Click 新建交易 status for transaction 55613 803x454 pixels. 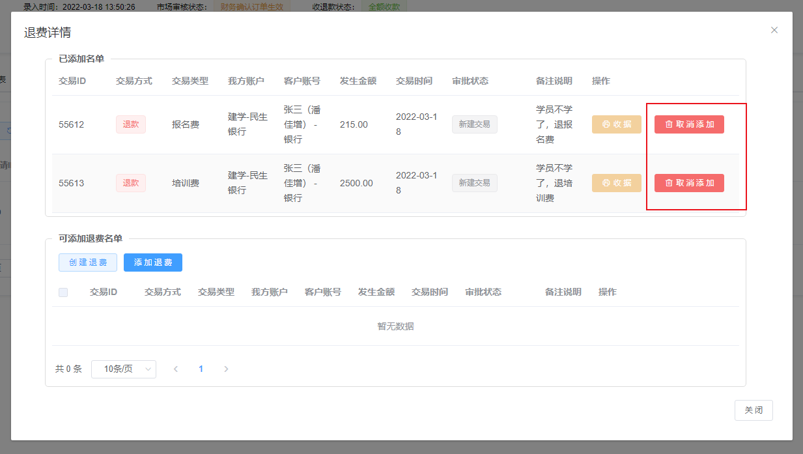pos(474,183)
